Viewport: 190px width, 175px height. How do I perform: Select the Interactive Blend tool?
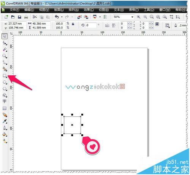(5, 115)
